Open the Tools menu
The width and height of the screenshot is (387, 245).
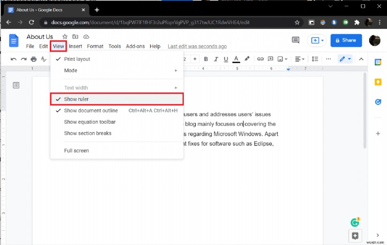coord(115,46)
